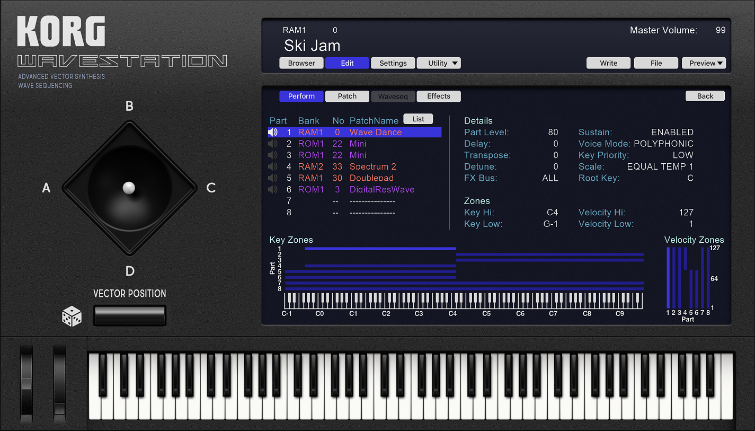
Task: Mute Part 1 Wave Dance speaker icon
Action: (273, 133)
